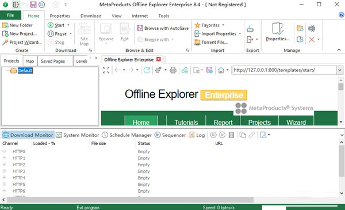Create a New Project
This screenshot has width=345, height=210.
point(20,34)
